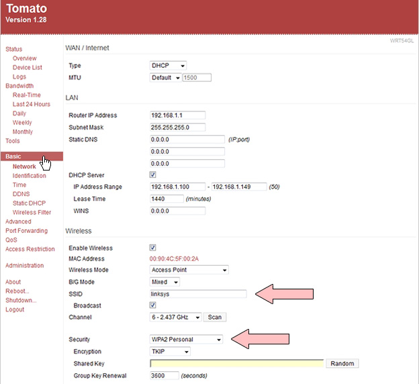Focus the Router IP Address field

click(177, 115)
